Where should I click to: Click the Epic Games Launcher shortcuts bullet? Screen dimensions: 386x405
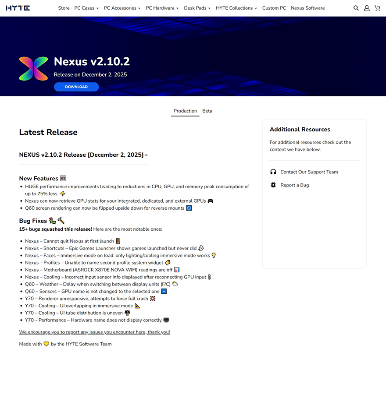pyautogui.click(x=114, y=248)
